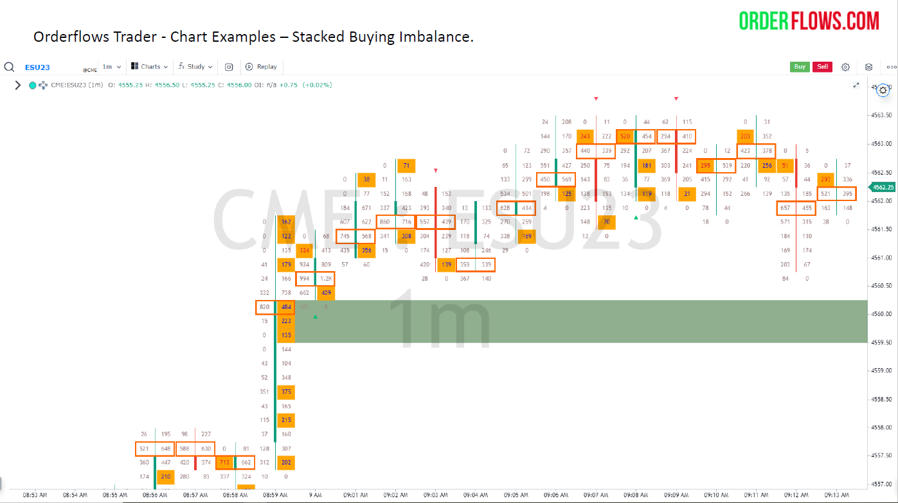
Task: Open the 1m timeframe dropdown
Action: tap(111, 67)
